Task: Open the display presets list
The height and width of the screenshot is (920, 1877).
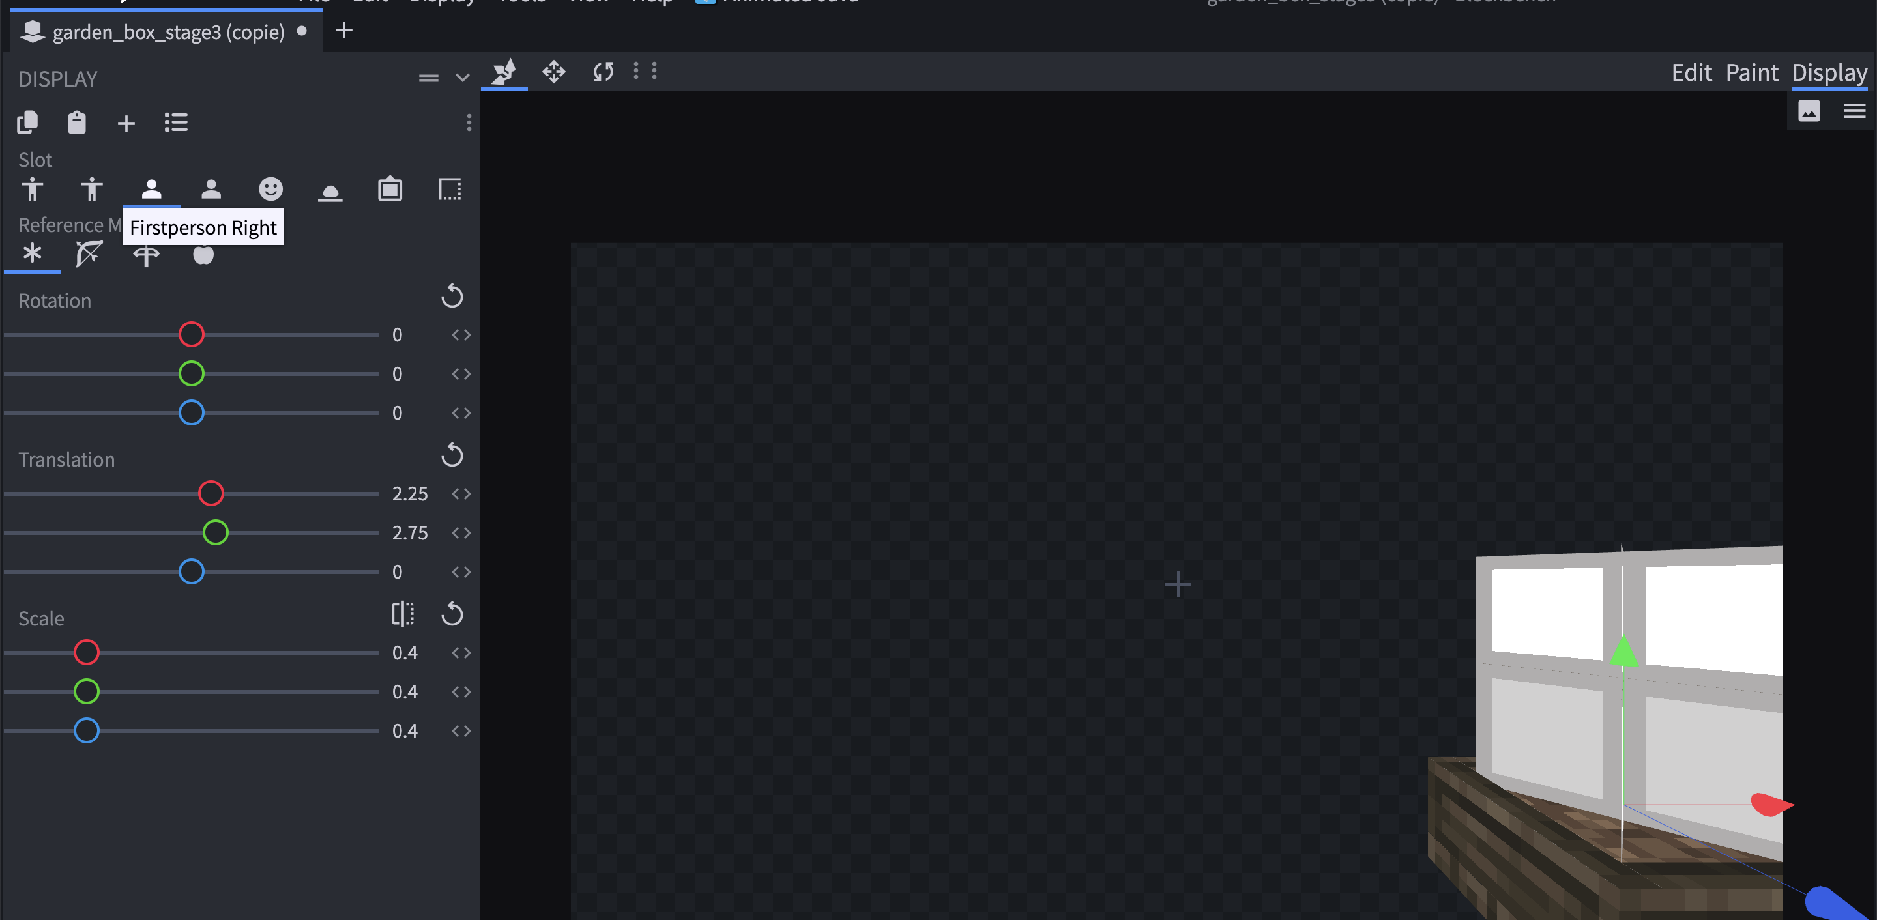Action: (175, 122)
